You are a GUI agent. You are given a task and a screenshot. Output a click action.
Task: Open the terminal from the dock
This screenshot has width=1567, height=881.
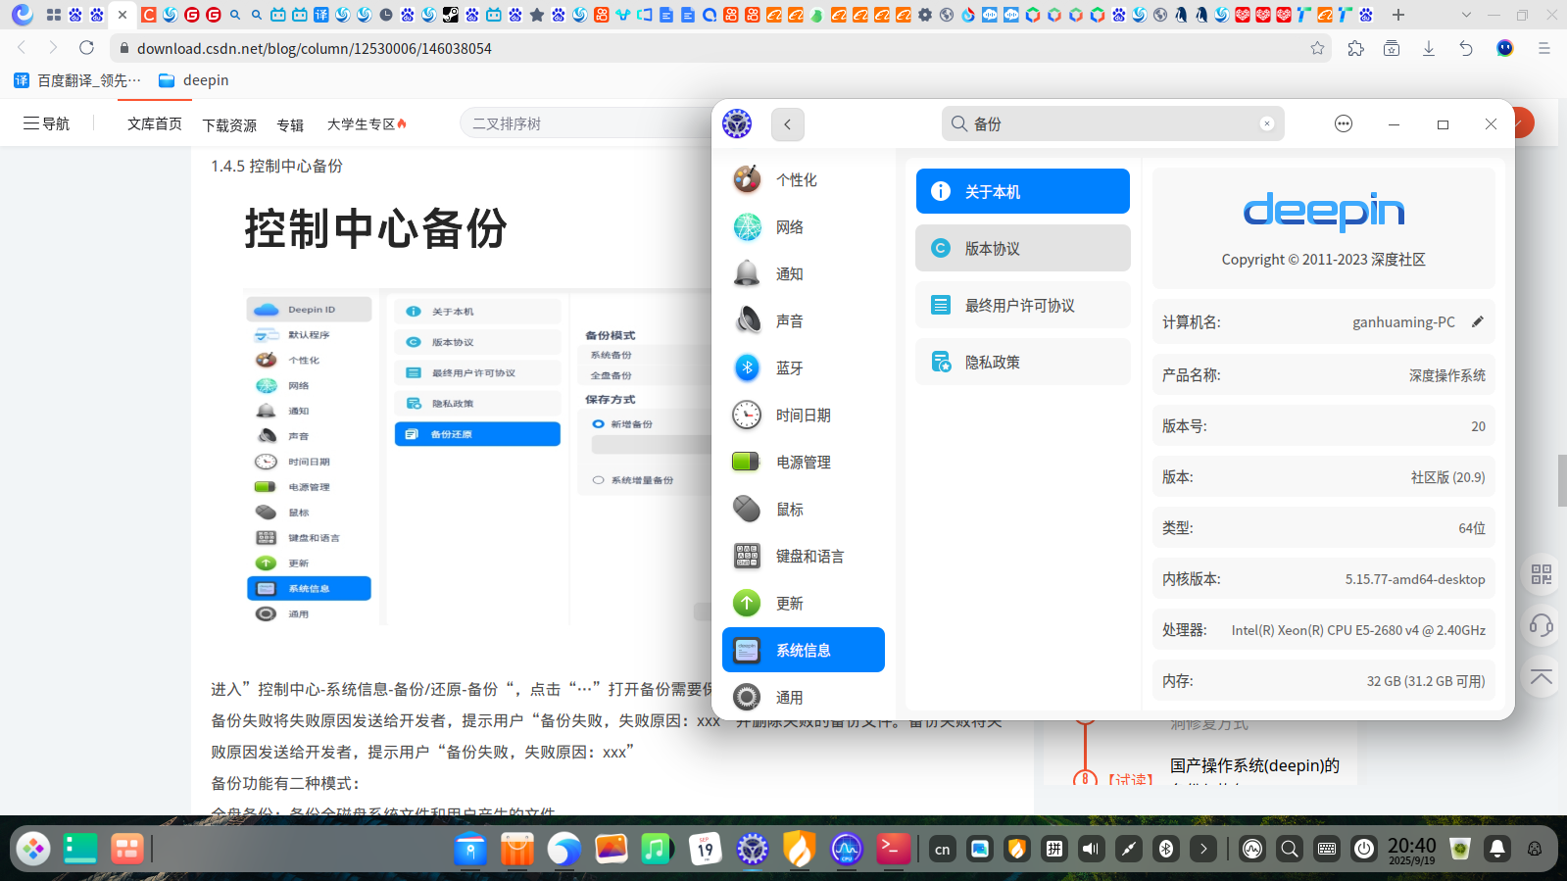pos(893,849)
